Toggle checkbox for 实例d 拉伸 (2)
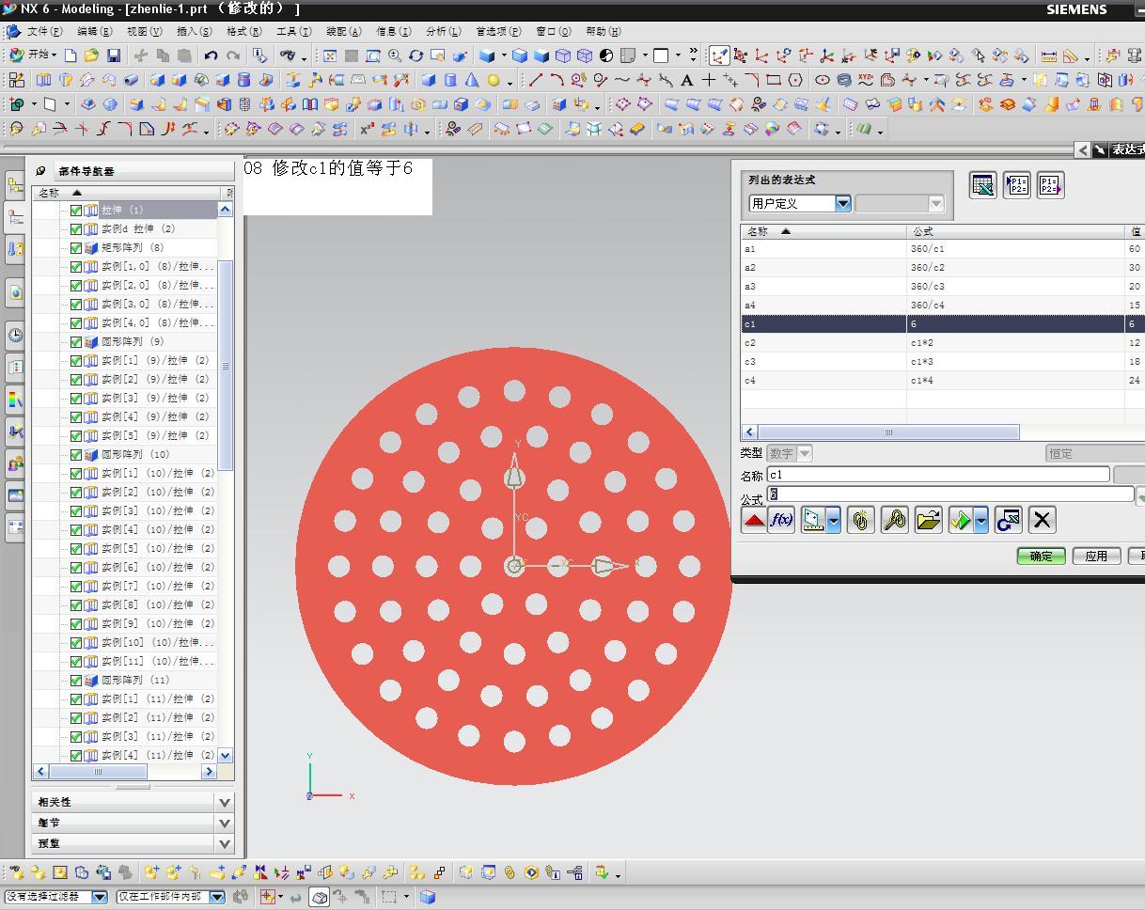This screenshot has width=1145, height=910. [x=76, y=228]
